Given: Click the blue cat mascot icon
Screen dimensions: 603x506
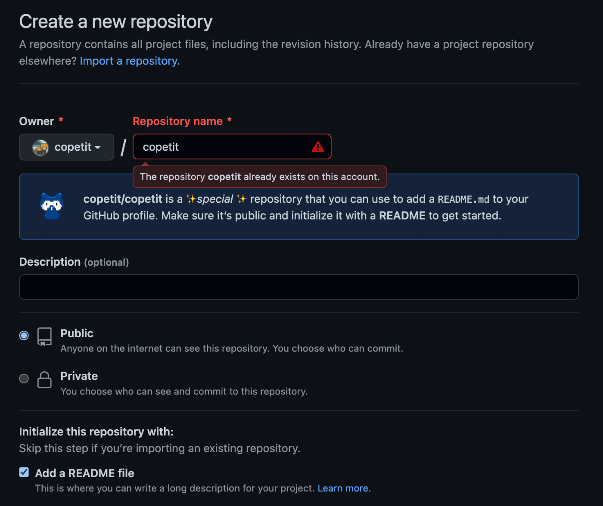Looking at the screenshot, I should pyautogui.click(x=52, y=206).
